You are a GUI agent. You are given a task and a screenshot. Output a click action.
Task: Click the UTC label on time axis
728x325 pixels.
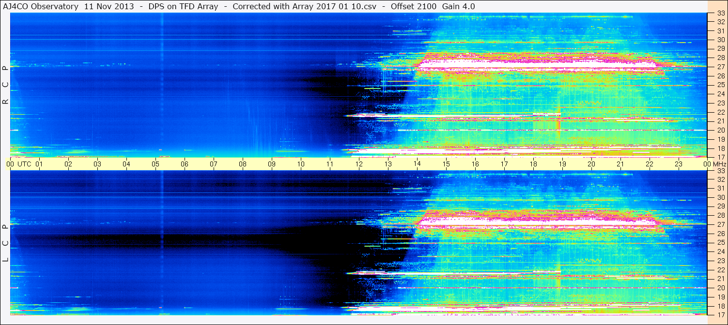point(24,164)
